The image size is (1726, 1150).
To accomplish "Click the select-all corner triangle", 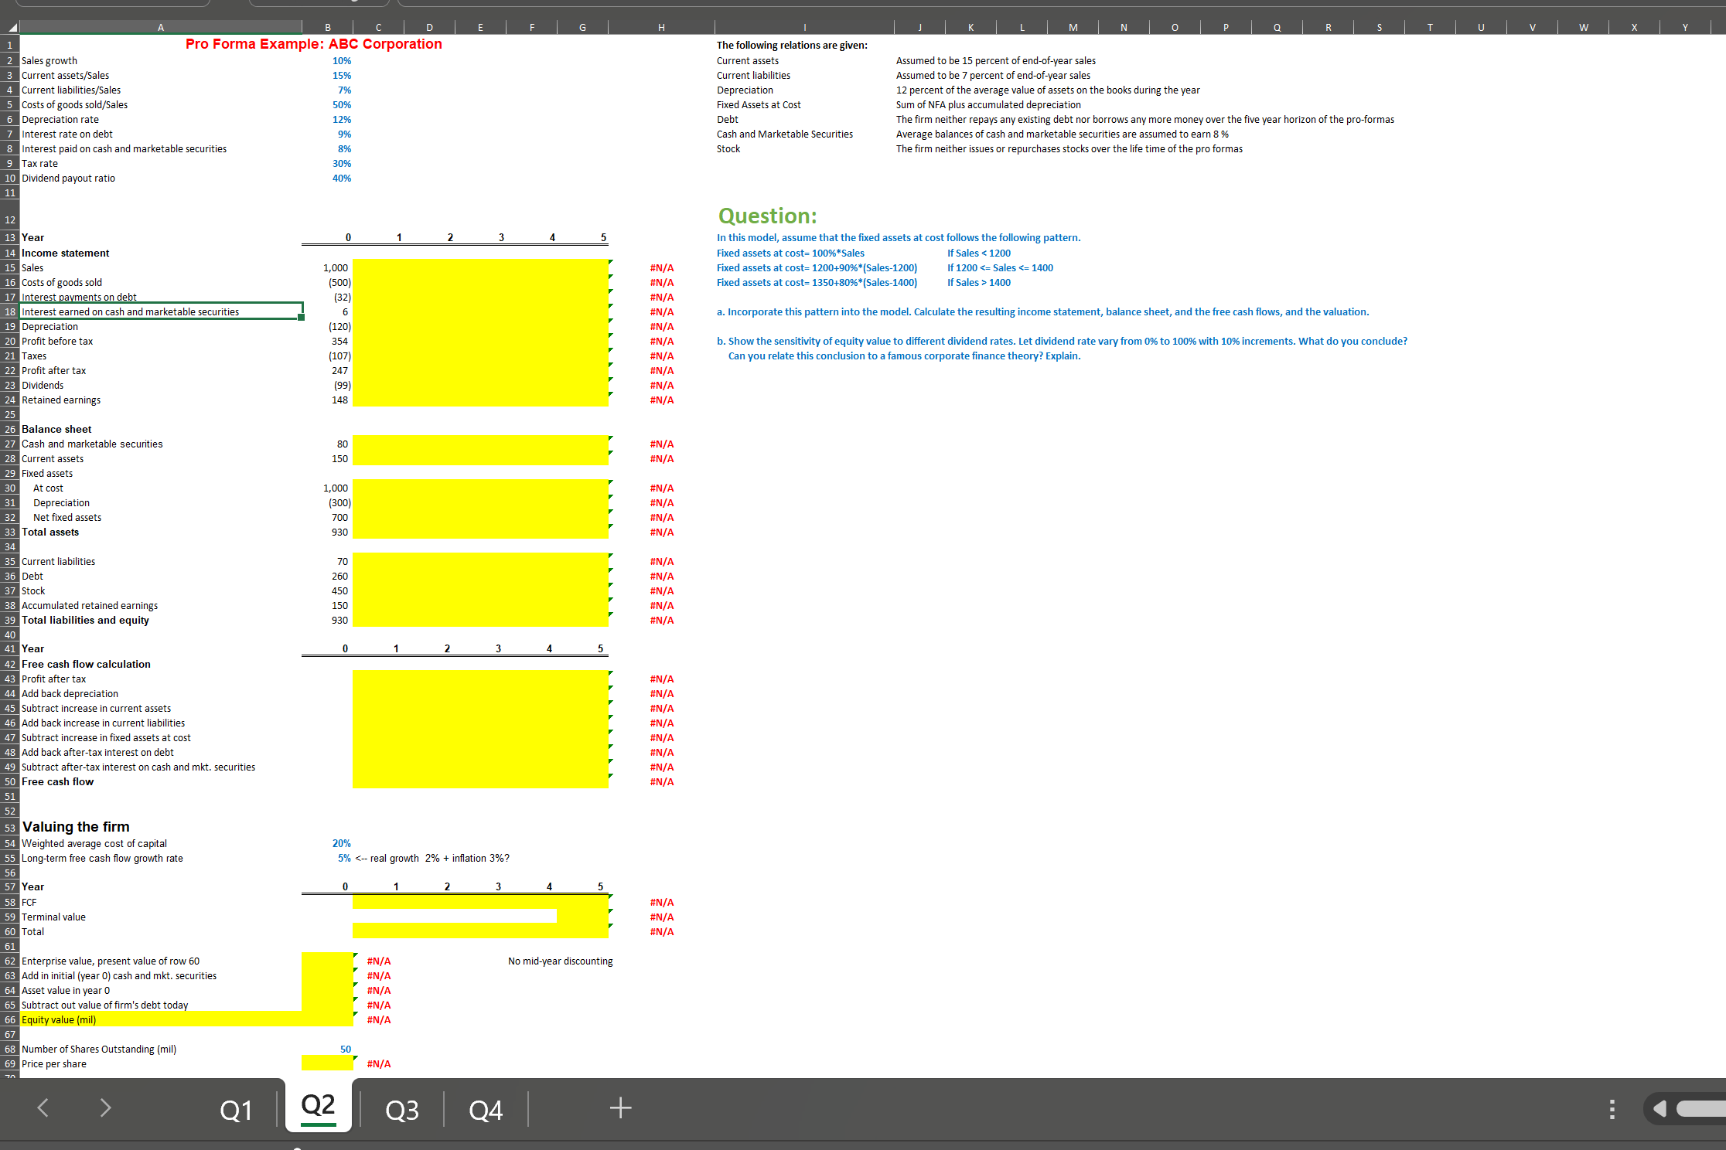I will click(11, 28).
